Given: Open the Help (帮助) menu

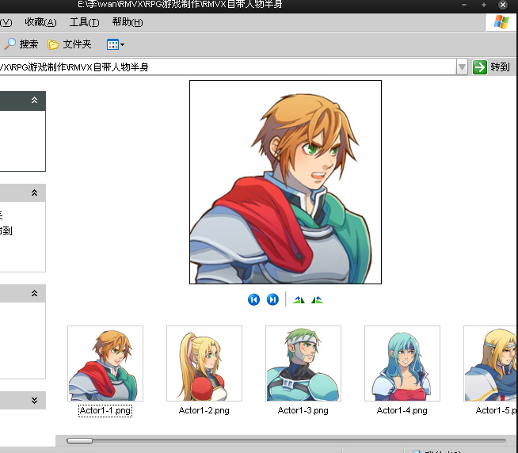Looking at the screenshot, I should (128, 22).
